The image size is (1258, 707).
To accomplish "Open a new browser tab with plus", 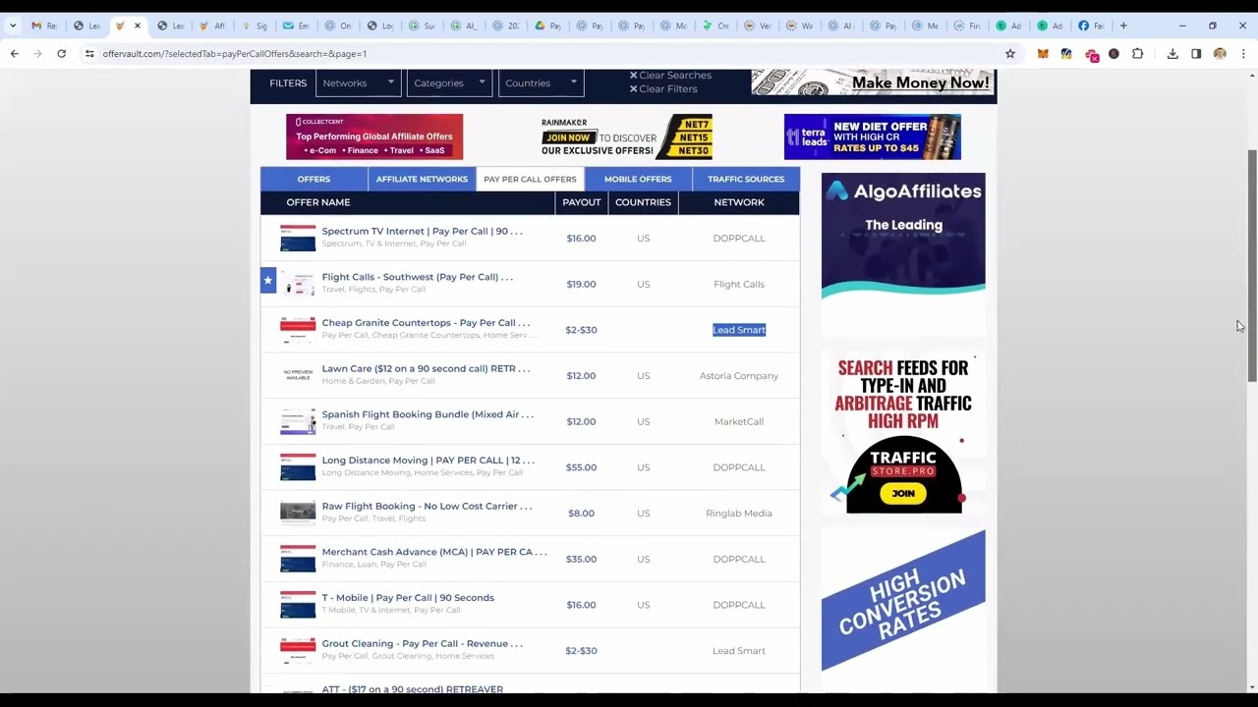I will pyautogui.click(x=1123, y=26).
